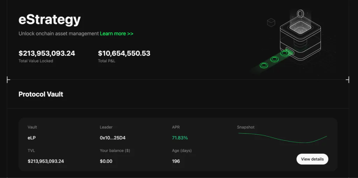Image resolution: width=358 pixels, height=178 pixels.
Task: Click the small floating cube icon
Action: point(271,23)
